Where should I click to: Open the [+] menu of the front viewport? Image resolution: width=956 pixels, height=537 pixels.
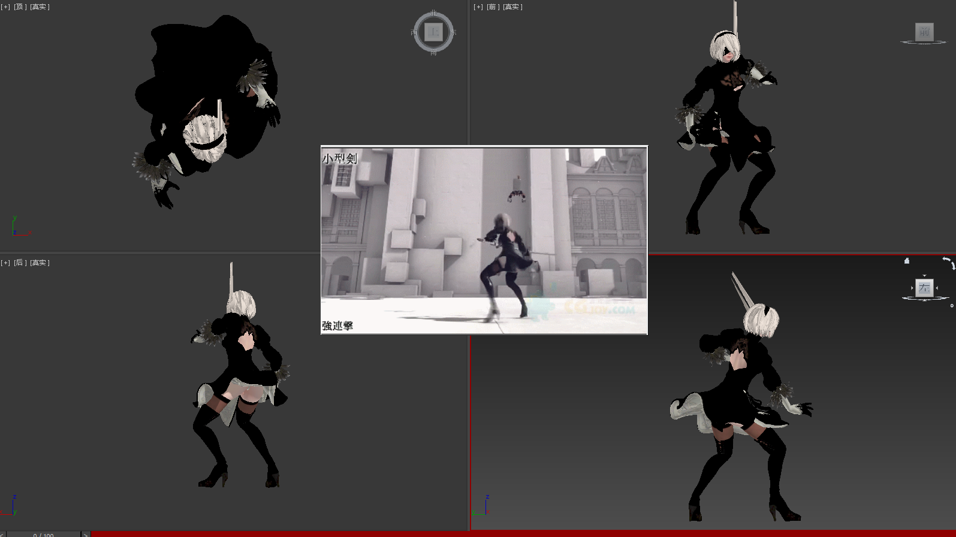[478, 7]
